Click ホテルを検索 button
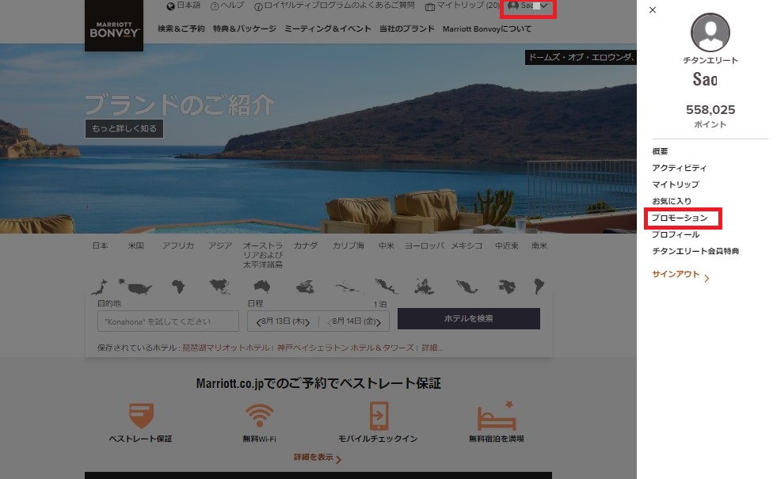The width and height of the screenshot is (777, 479). coord(468,318)
